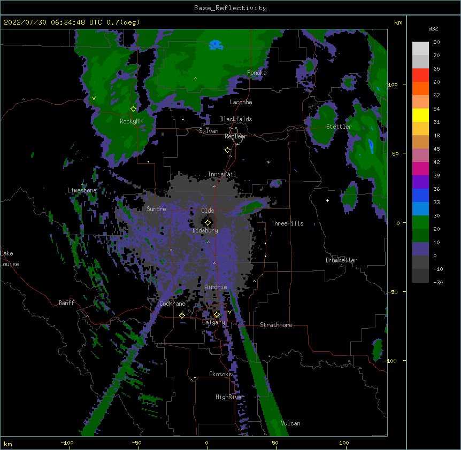This screenshot has height=450, width=461.
Task: Click the Olds town label
Action: click(x=208, y=211)
